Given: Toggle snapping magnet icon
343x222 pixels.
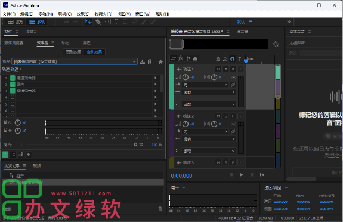Looking at the screenshot, I should tap(232, 58).
